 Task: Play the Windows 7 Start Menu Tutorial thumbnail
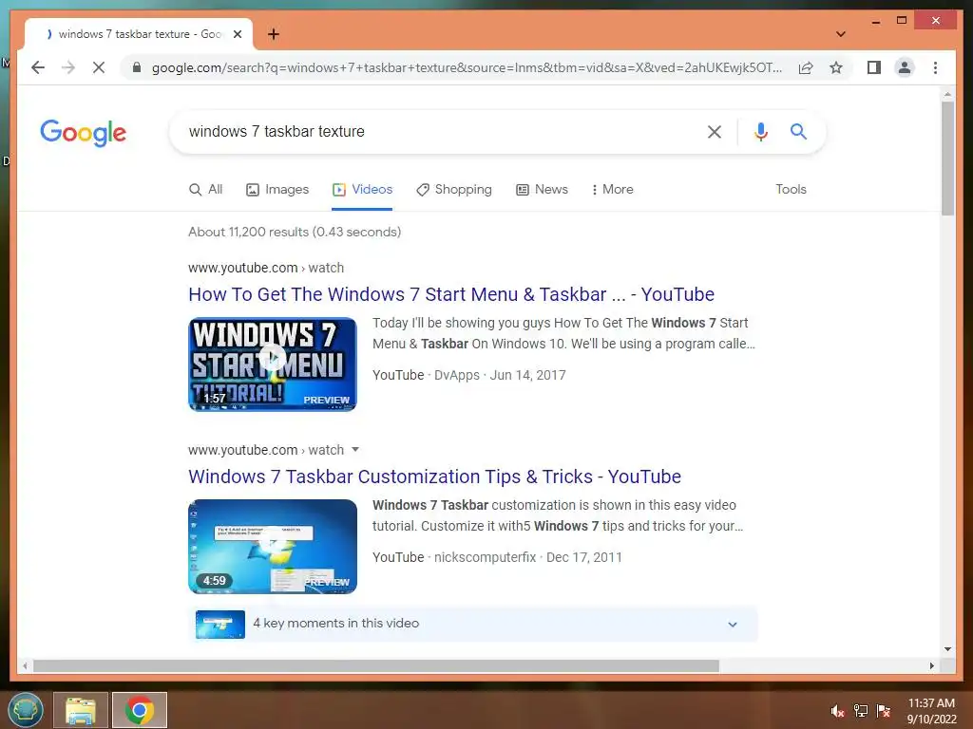[273, 364]
